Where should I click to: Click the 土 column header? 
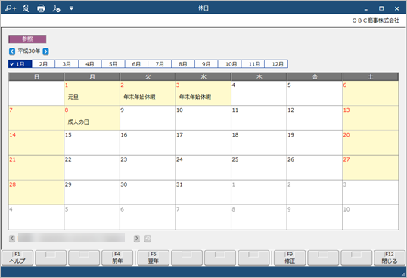(371, 77)
